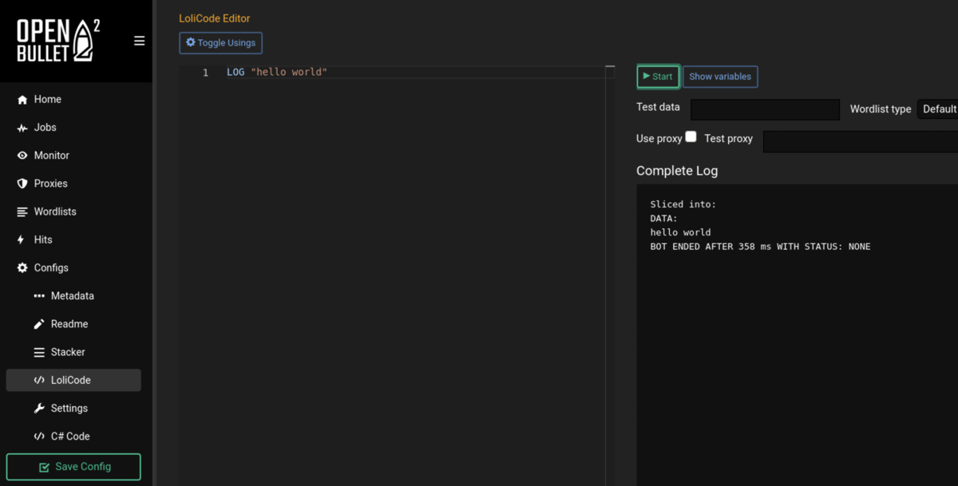Click the gear icon in Toggle Usings
Screen dimensions: 958x486
pyautogui.click(x=191, y=42)
